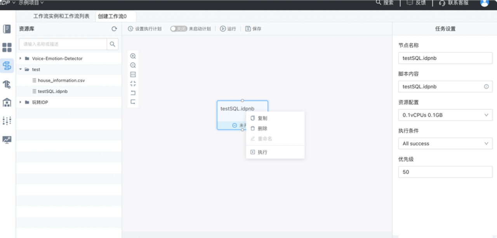Toggle the schedule switch labeled 关闭
Screen dimensions: 497x238
(x=179, y=29)
